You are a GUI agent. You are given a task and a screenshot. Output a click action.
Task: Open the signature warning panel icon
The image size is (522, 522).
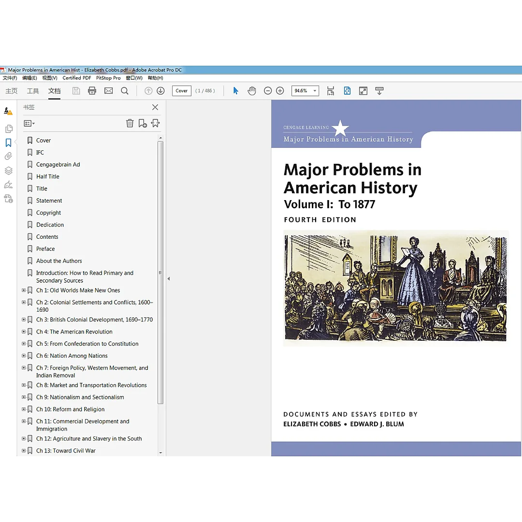8,111
